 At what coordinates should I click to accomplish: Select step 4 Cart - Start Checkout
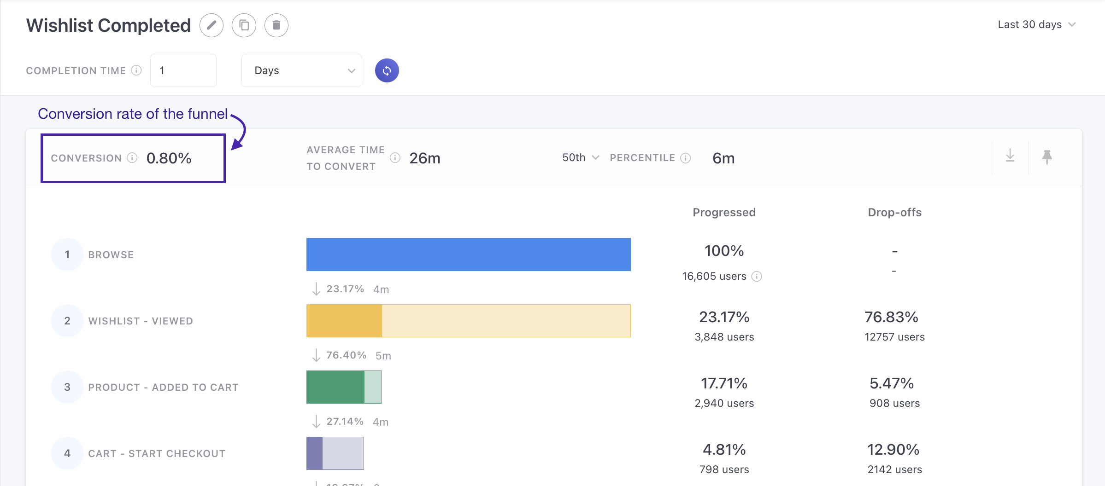[x=138, y=453]
